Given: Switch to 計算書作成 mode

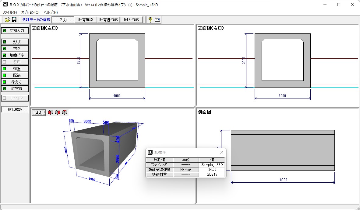Looking at the screenshot, I should click(108, 20).
